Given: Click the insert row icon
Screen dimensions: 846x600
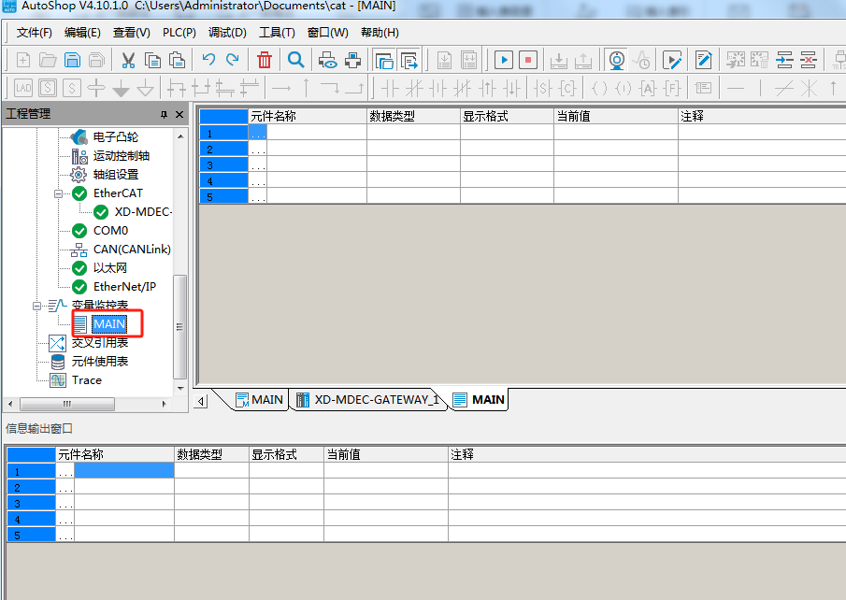Looking at the screenshot, I should tap(784, 60).
